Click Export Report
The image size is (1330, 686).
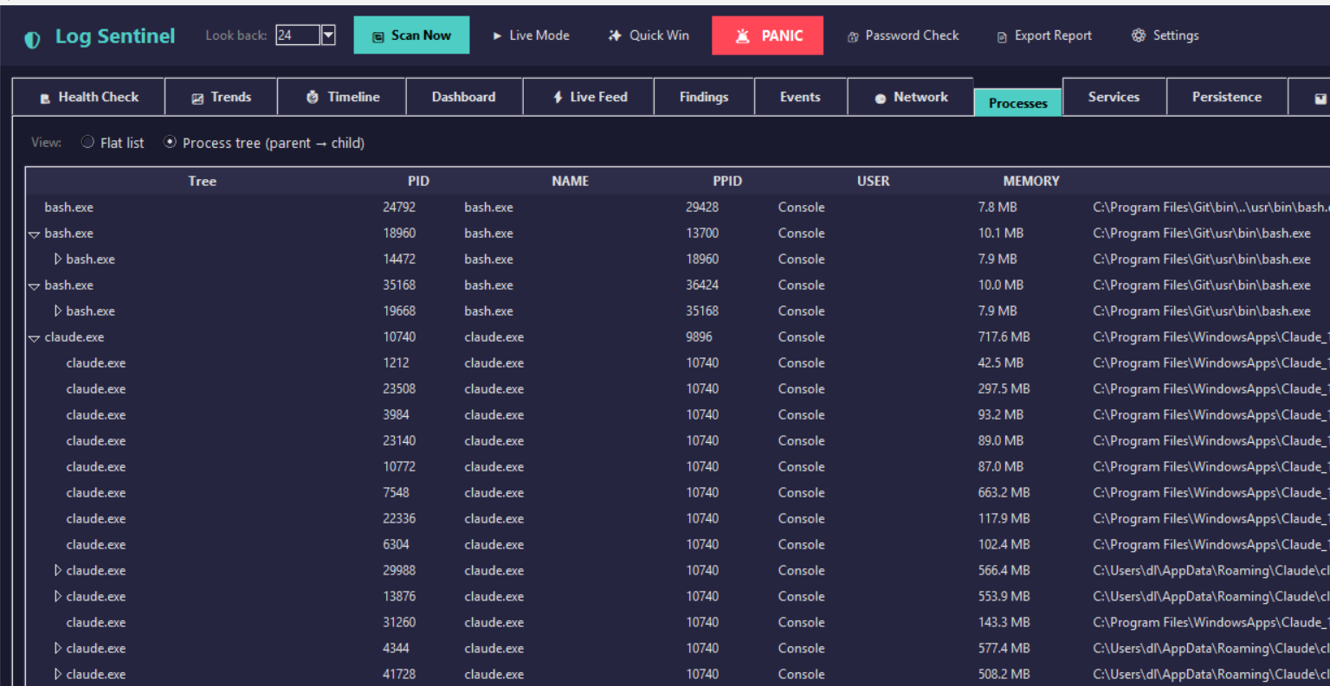(1044, 35)
